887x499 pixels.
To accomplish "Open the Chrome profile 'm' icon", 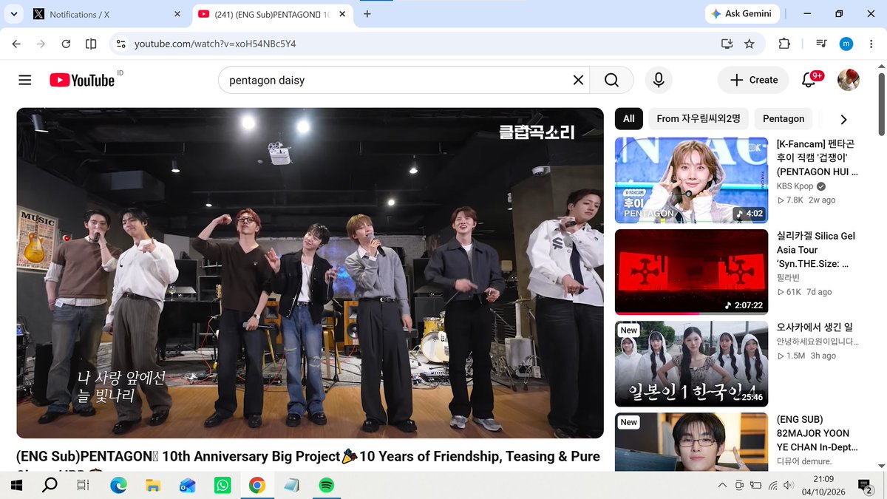I will (x=846, y=44).
